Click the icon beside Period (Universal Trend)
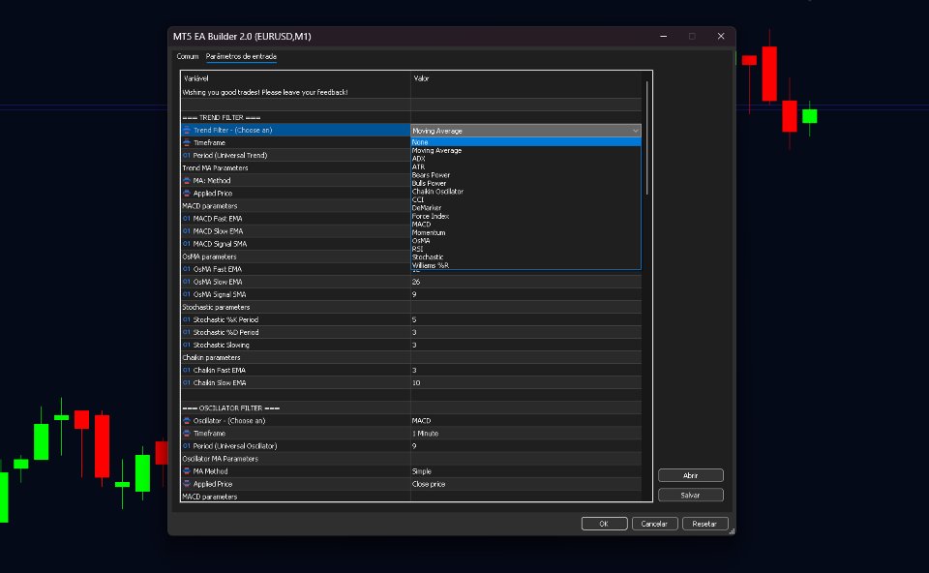This screenshot has height=573, width=929. tap(187, 155)
